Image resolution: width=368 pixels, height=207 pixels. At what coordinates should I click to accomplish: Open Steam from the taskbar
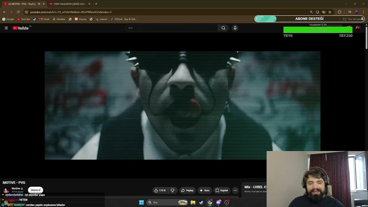(201, 202)
